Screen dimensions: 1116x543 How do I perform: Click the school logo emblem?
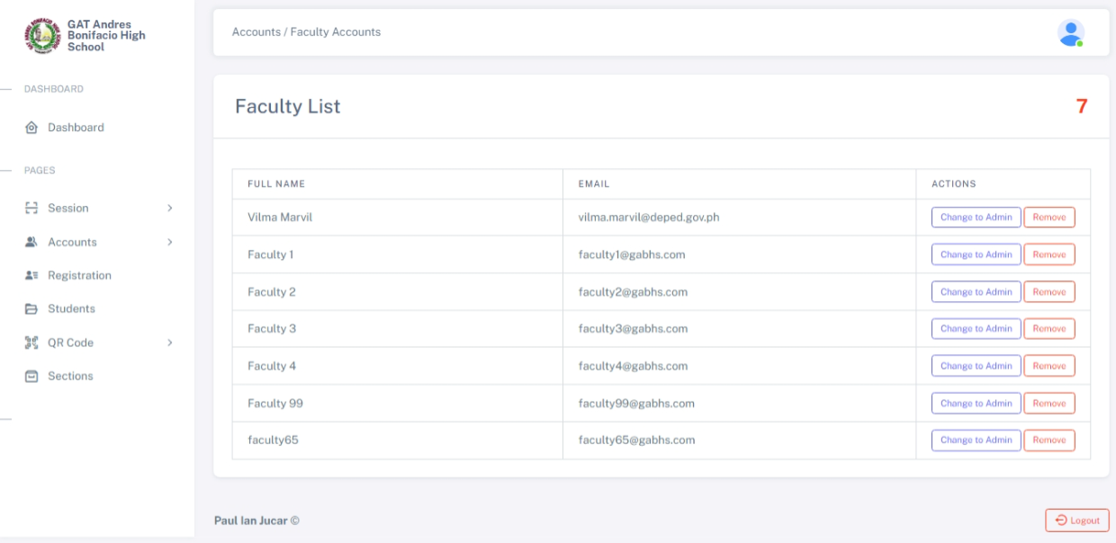tap(40, 35)
